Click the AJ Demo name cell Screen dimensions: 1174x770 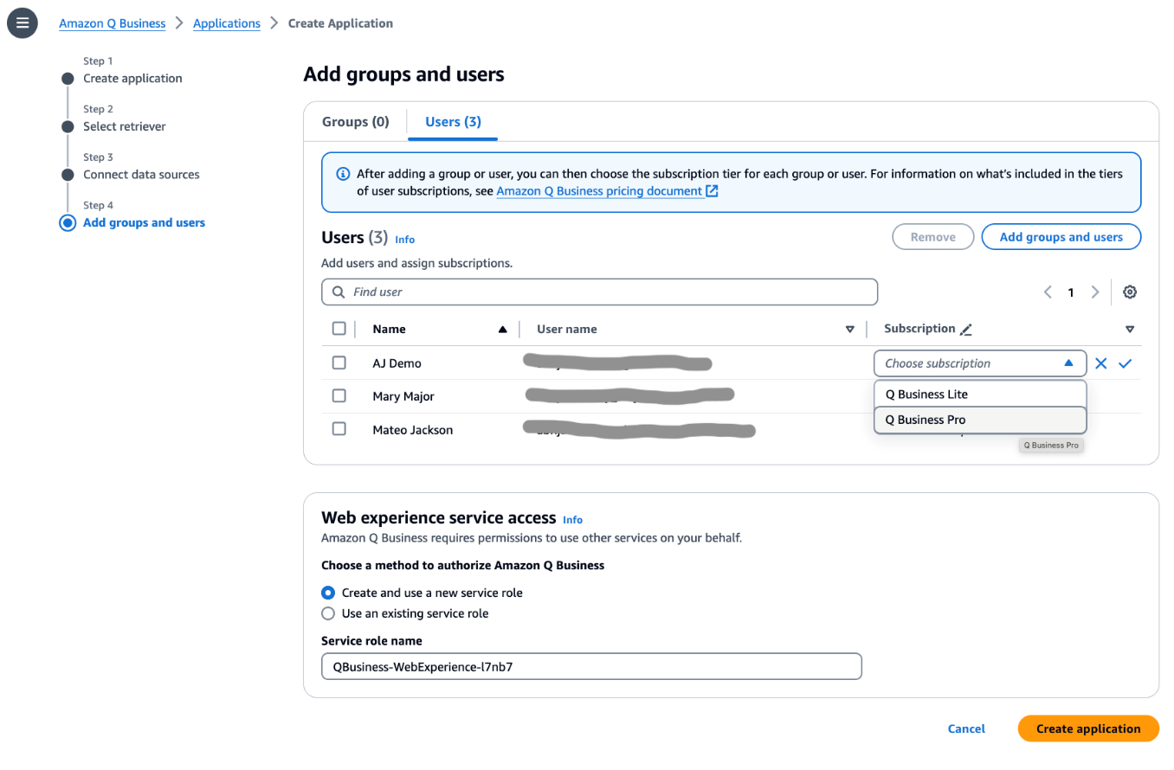tap(397, 363)
